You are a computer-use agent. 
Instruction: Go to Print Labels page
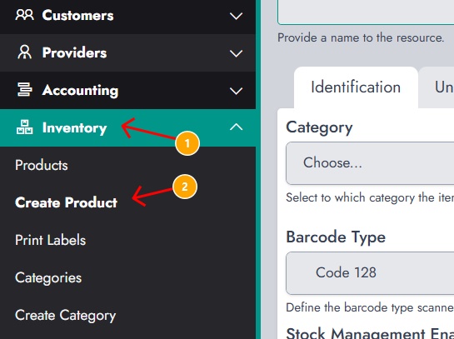(50, 240)
